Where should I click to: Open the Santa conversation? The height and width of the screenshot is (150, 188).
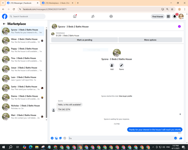tap(23, 88)
